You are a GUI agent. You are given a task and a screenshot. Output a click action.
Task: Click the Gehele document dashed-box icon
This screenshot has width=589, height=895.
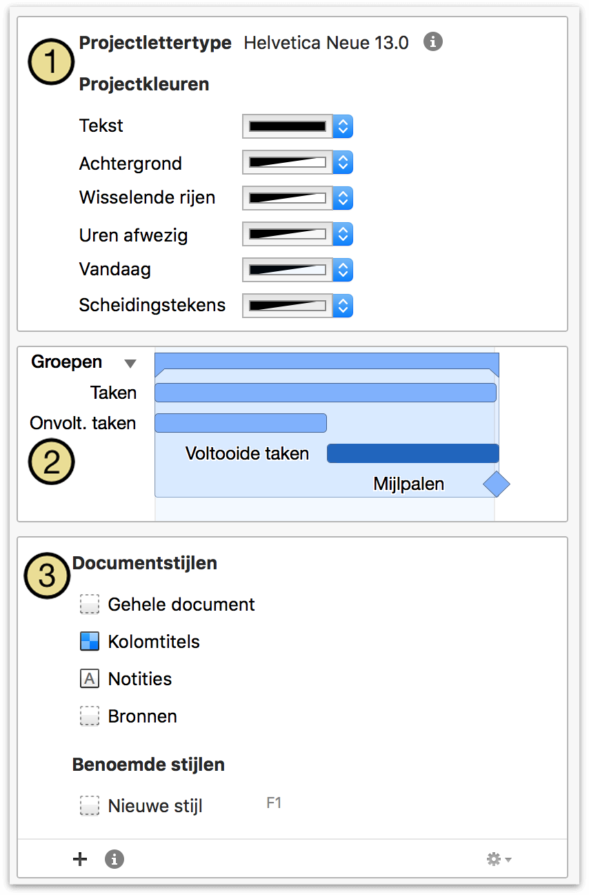tap(89, 604)
